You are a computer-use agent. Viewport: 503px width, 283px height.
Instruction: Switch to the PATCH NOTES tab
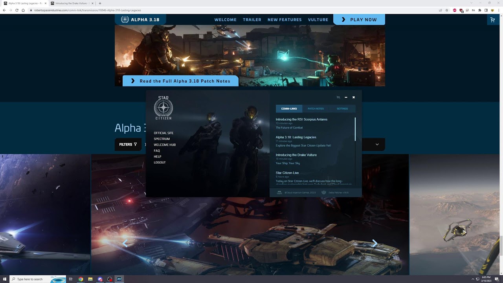pyautogui.click(x=316, y=108)
